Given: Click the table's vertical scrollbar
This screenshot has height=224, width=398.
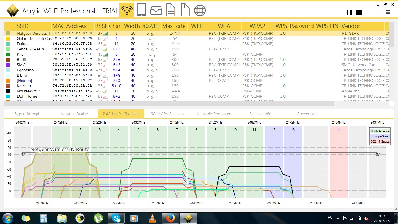Looking at the screenshot, I should 391,34.
